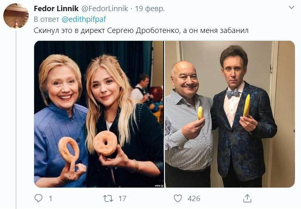Retweet this post via the arrows icon
Viewport: 301px width, 209px height.
click(x=108, y=199)
